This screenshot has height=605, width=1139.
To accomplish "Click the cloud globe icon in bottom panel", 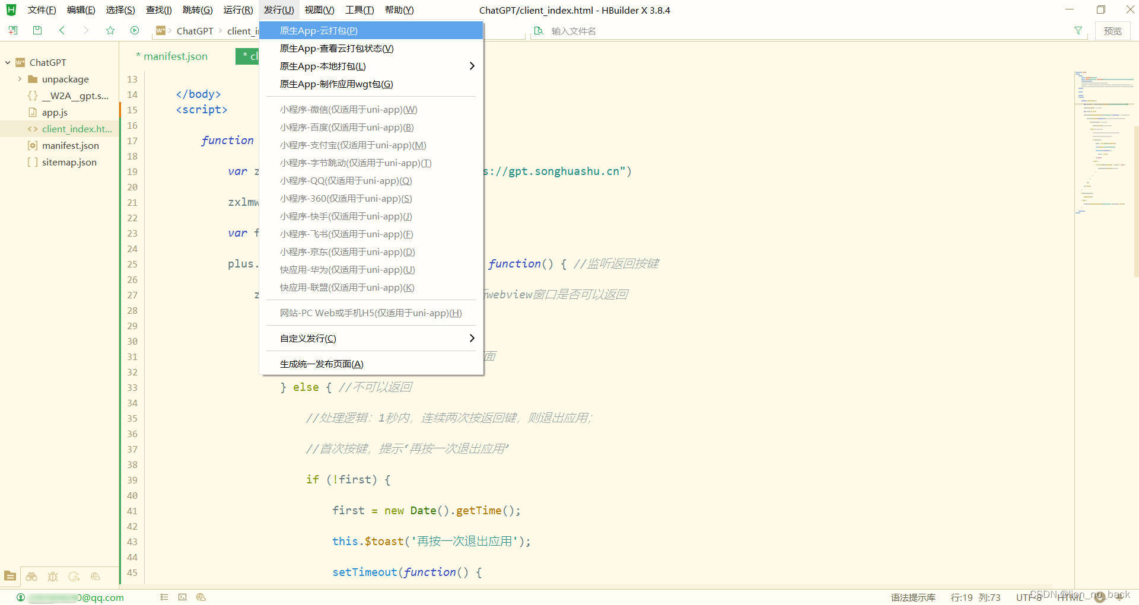I will [x=95, y=576].
